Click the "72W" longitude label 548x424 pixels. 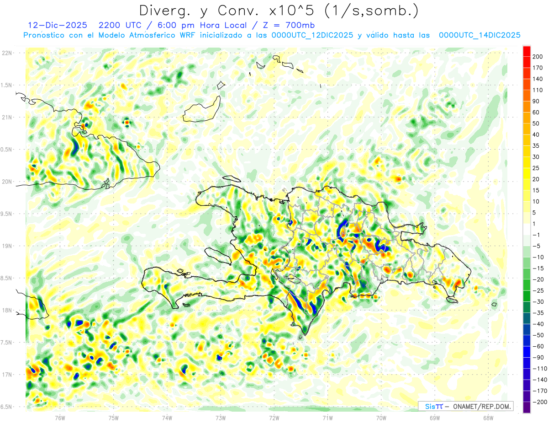click(x=274, y=418)
